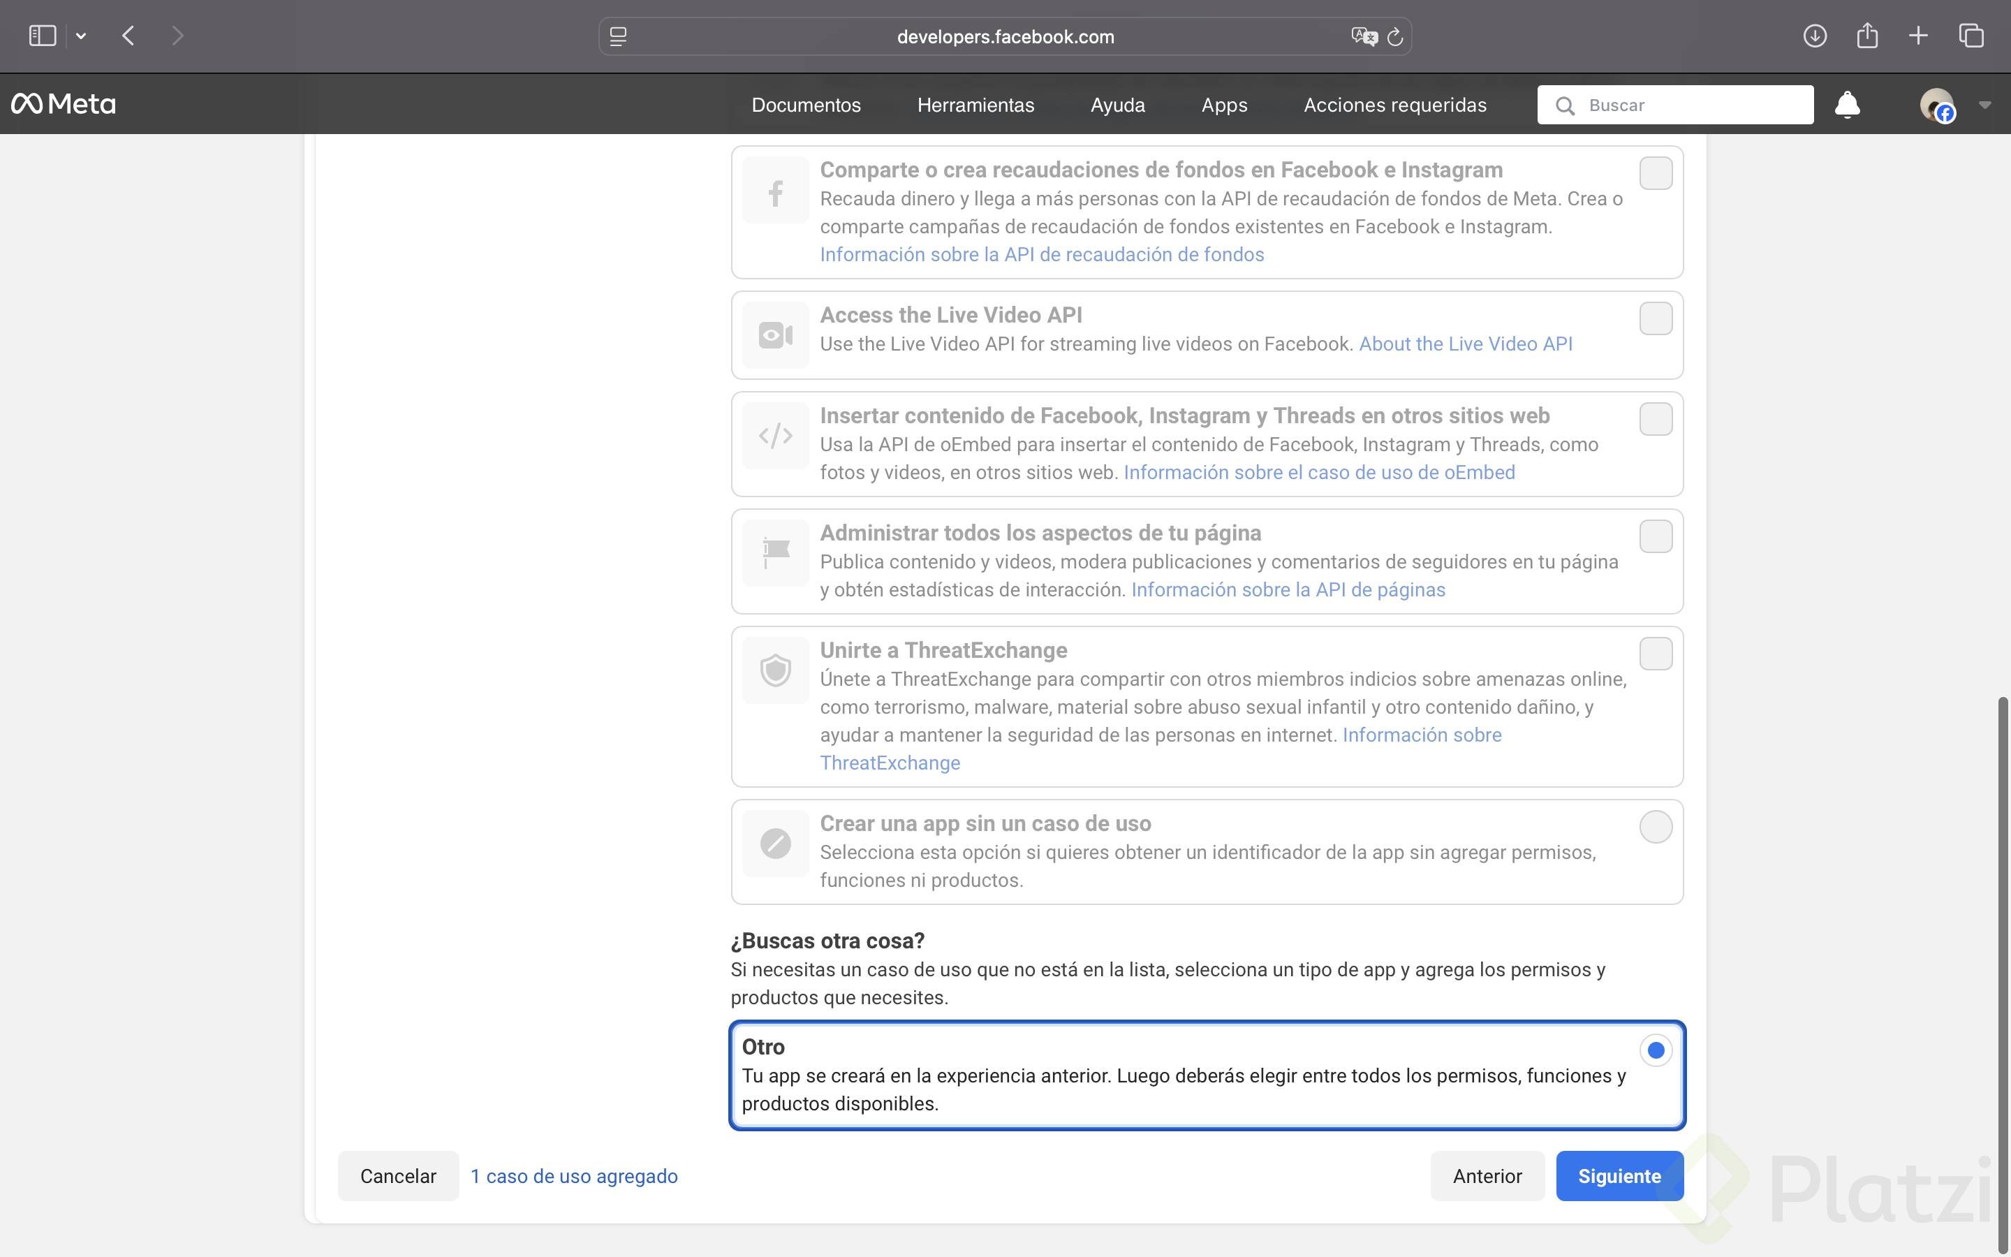Open the Acciones requeridas menu item
Screen dimensions: 2011x1257
point(1394,105)
